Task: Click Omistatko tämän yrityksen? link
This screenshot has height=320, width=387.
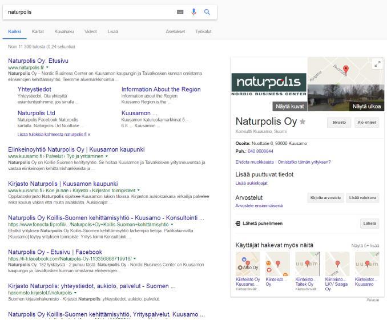Action: [304, 162]
